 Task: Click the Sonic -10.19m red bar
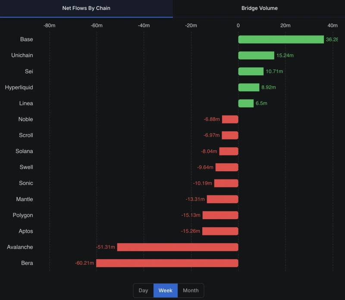pyautogui.click(x=226, y=183)
